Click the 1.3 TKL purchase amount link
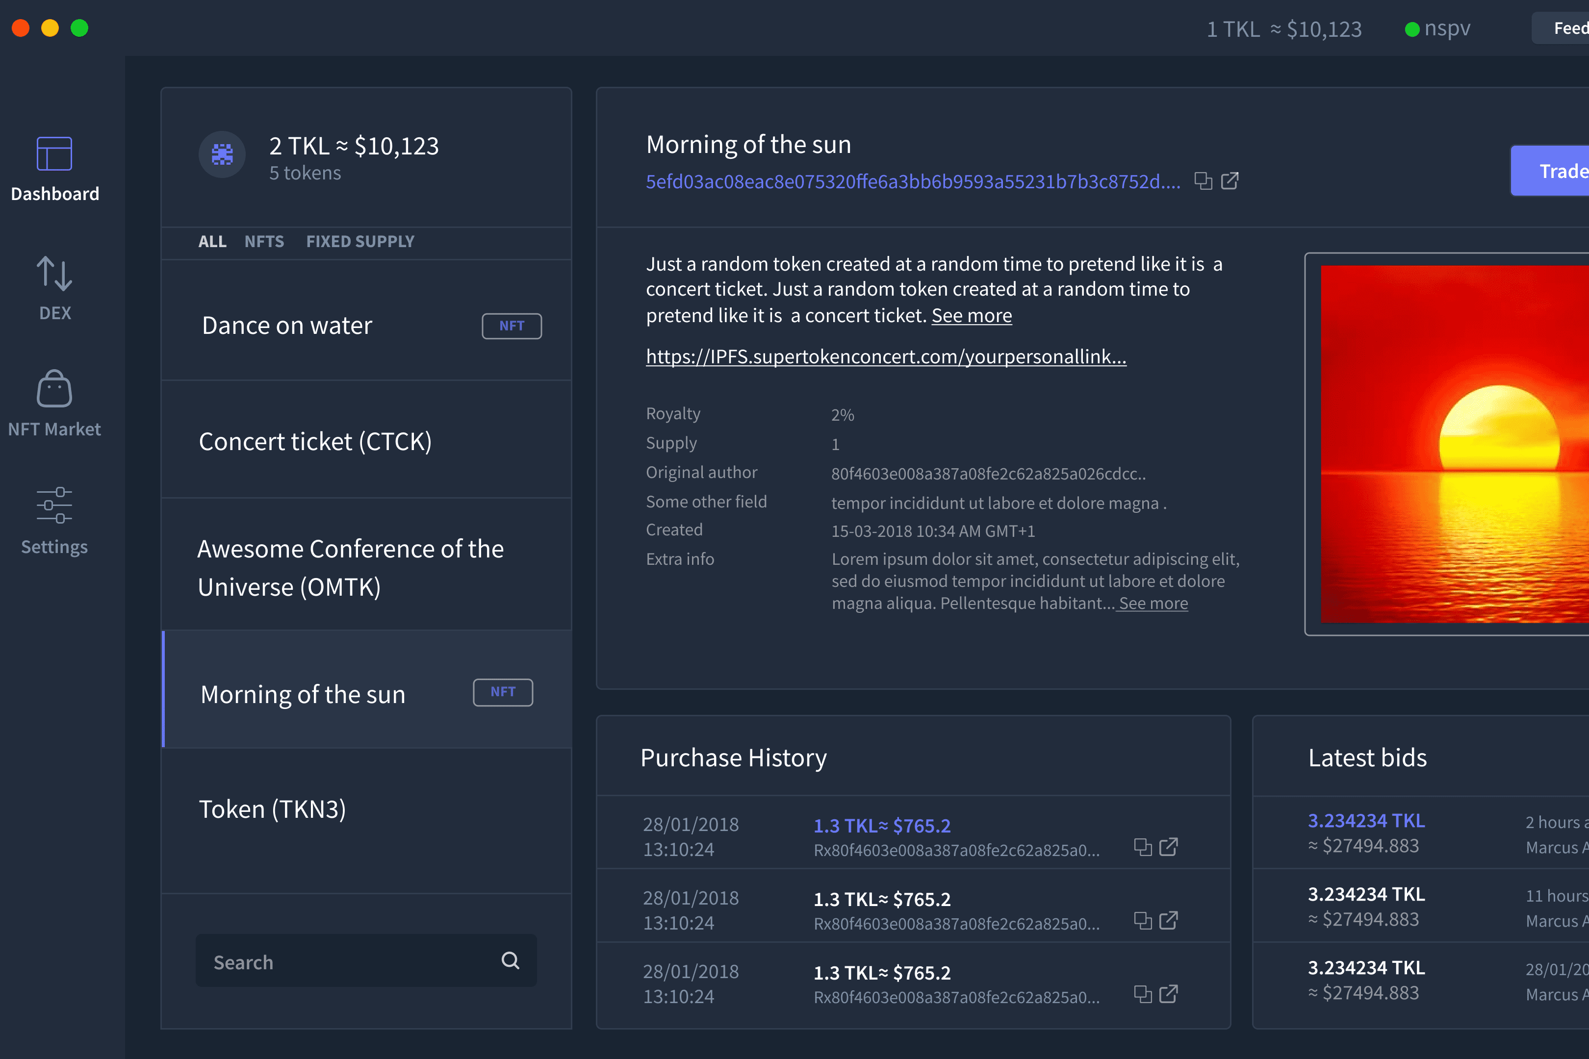Viewport: 1589px width, 1059px height. 882,825
